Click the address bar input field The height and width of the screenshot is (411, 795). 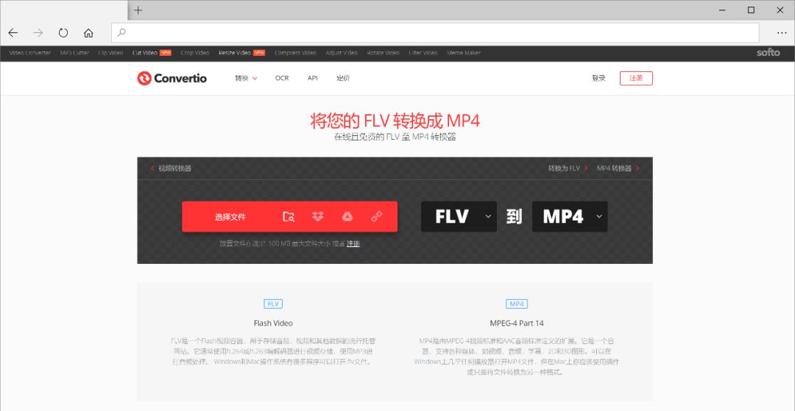[x=436, y=33]
